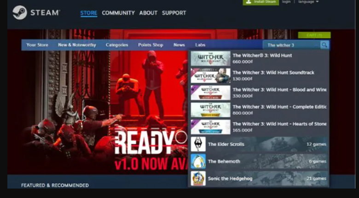Expand the Your Store menu
This screenshot has height=198, width=359.
click(37, 45)
